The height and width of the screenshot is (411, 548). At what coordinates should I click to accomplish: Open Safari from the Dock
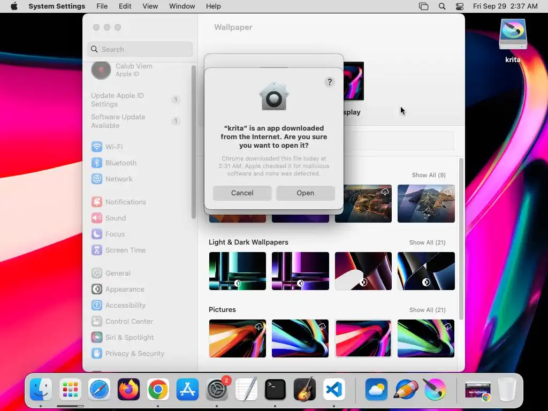coord(99,389)
